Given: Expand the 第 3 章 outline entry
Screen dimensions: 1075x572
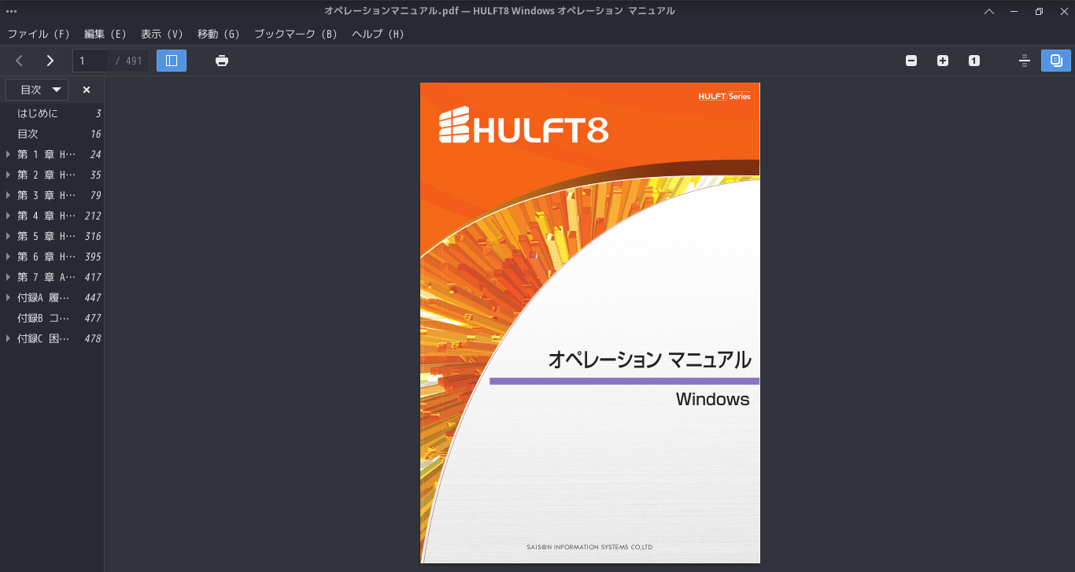Looking at the screenshot, I should (x=9, y=195).
